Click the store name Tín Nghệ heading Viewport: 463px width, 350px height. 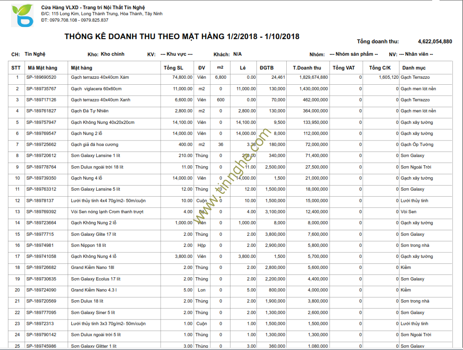tap(93, 7)
